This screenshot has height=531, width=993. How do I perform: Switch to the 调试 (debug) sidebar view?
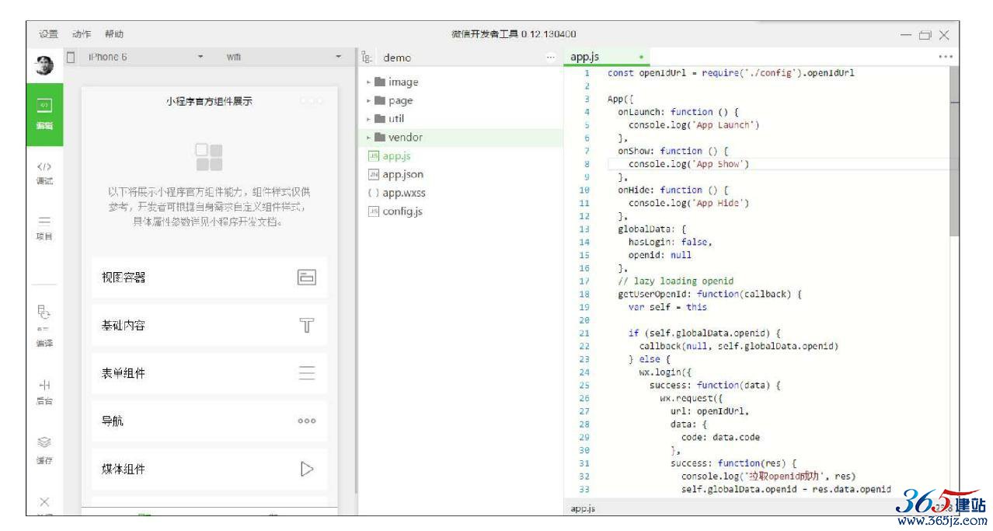pyautogui.click(x=44, y=172)
